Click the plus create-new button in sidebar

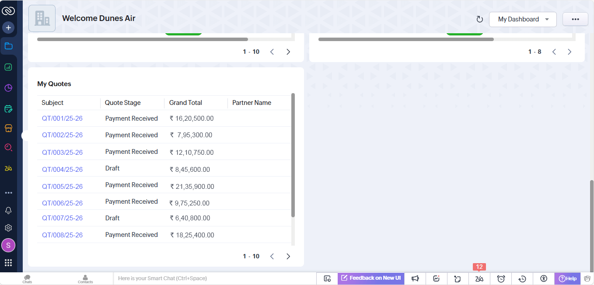coord(8,28)
